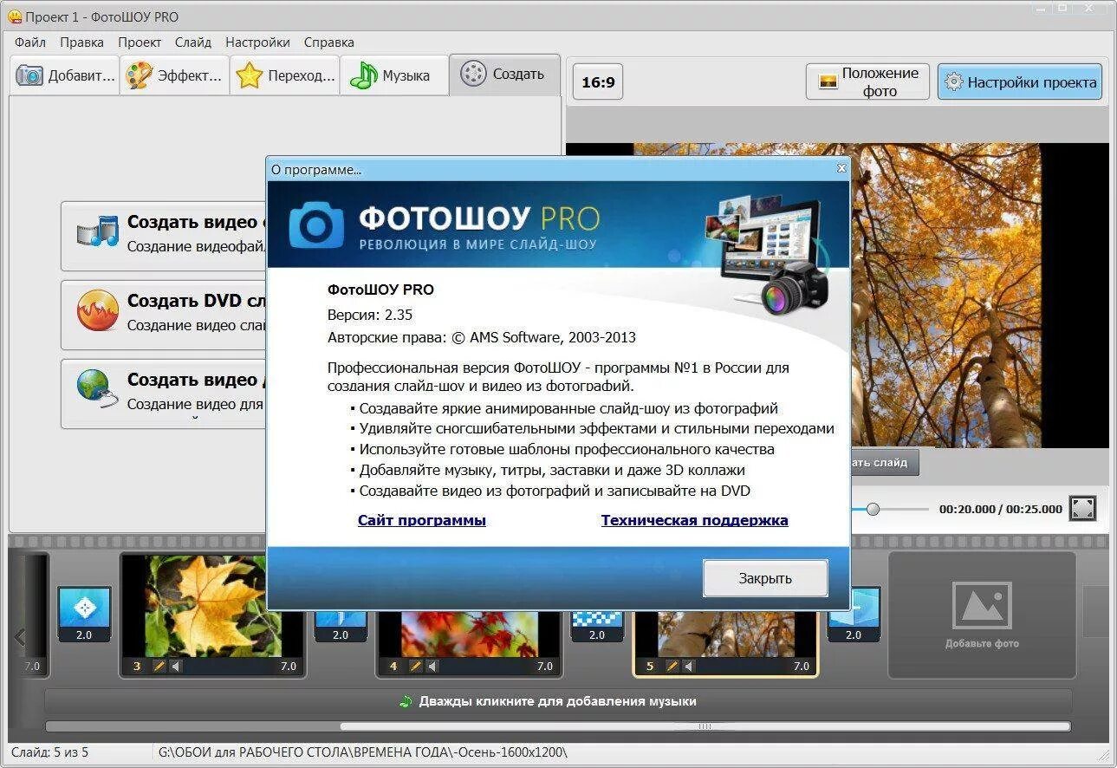Click the app icon in the title bar
Viewport: 1117px width, 768px height.
point(14,16)
